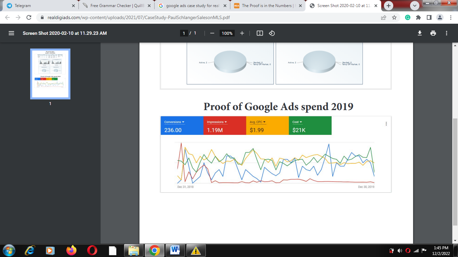Select the page 1 thumbnail
The image size is (458, 257).
tap(50, 74)
